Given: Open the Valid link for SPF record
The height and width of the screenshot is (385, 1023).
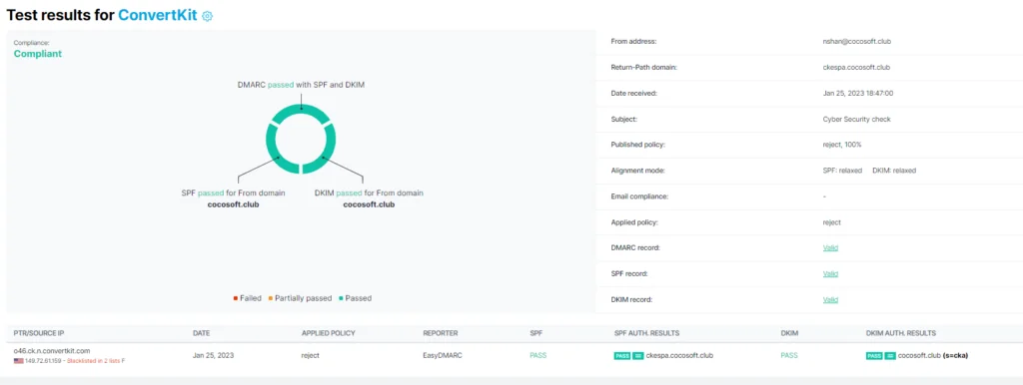Looking at the screenshot, I should [830, 273].
